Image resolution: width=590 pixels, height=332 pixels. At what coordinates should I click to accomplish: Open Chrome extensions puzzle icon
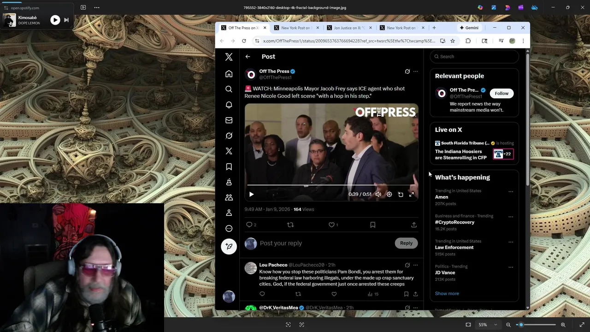pos(468,41)
